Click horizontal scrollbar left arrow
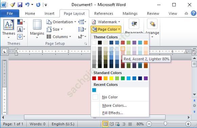 (3, 117)
